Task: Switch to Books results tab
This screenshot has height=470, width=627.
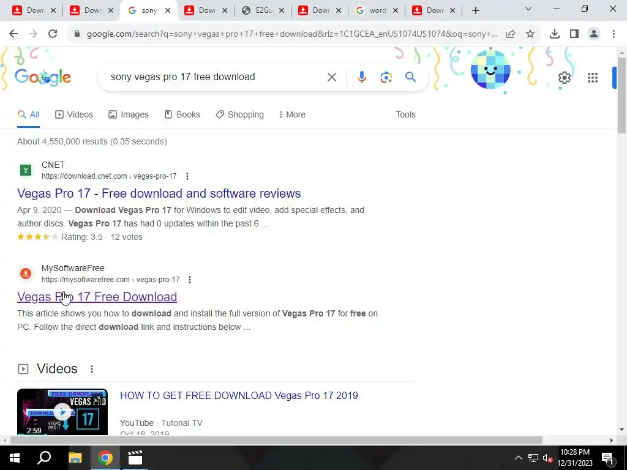Action: pos(182,114)
